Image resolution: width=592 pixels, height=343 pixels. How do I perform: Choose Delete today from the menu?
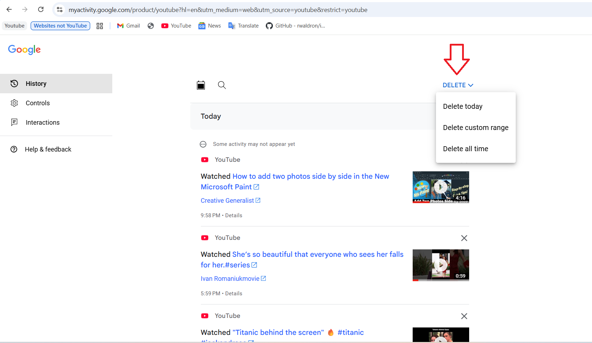click(462, 106)
